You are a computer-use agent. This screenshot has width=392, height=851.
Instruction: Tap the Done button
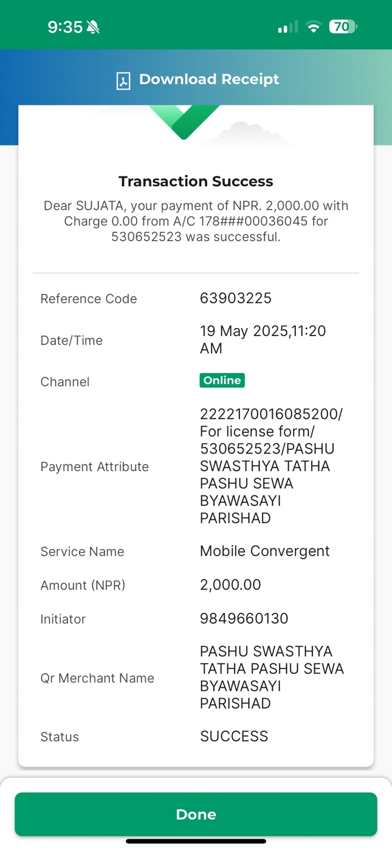[x=196, y=814]
